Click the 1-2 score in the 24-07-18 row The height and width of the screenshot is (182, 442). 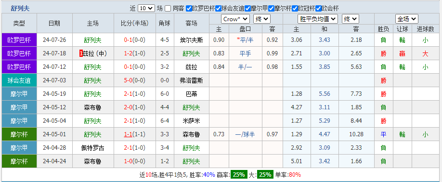[x=128, y=53]
